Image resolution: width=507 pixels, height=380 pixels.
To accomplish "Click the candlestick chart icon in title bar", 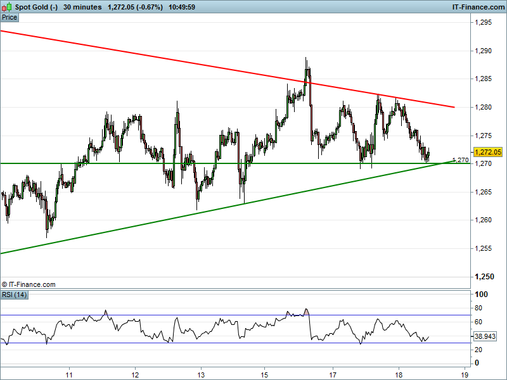I will [6, 7].
